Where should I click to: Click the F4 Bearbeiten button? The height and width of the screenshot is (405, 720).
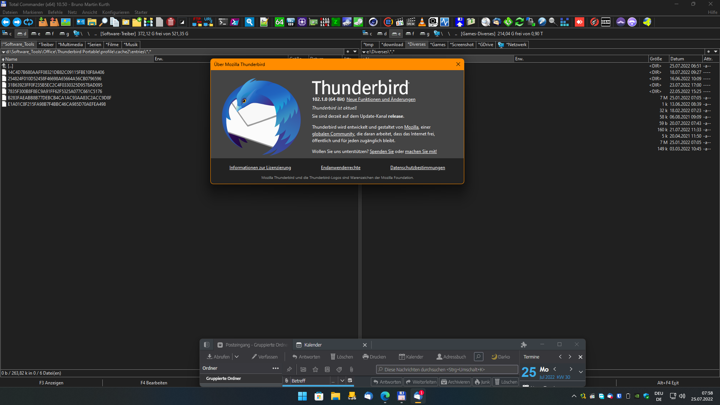(154, 383)
